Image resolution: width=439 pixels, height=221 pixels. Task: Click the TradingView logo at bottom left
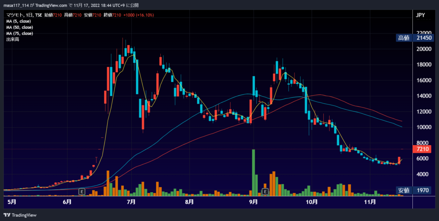(x=20, y=215)
